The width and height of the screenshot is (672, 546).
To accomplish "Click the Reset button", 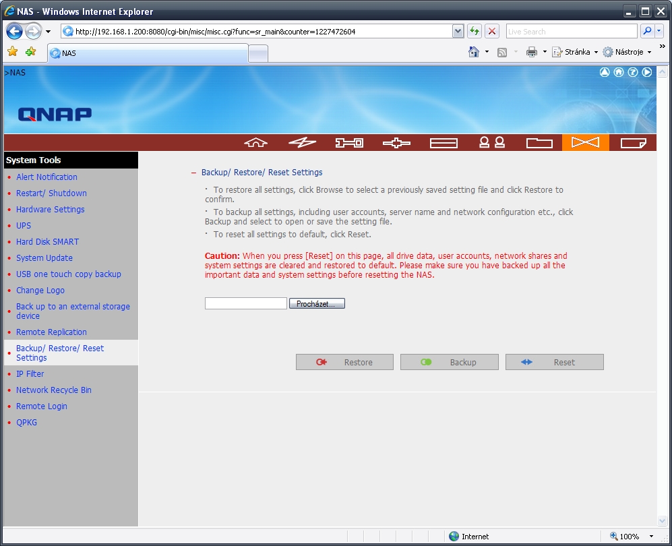I will 555,362.
